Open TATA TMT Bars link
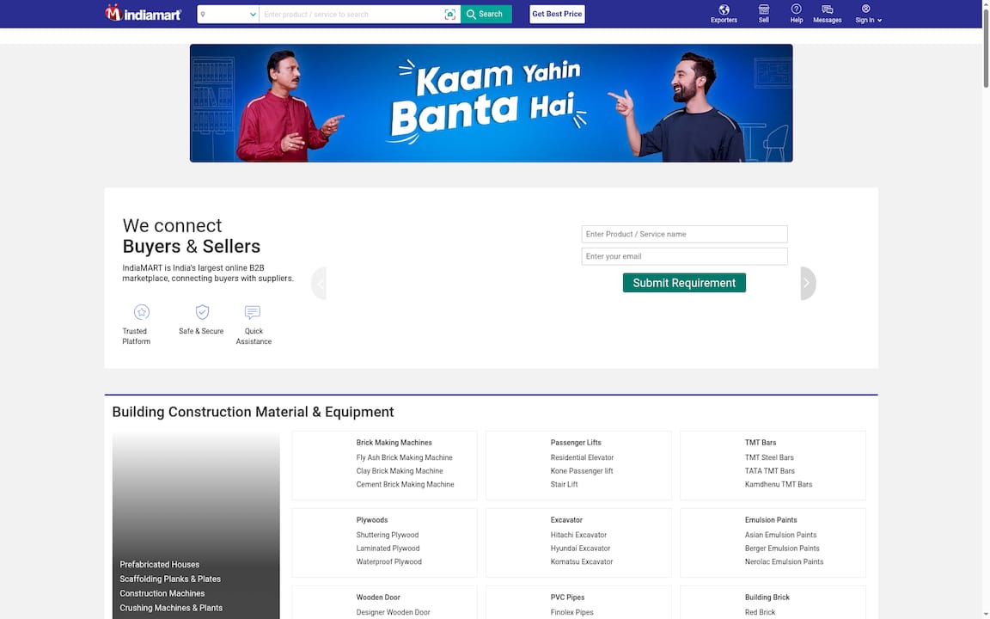Viewport: 990px width, 619px height. (769, 471)
